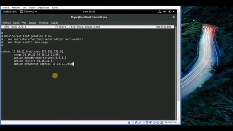Screen dimensions: 233x131
Task: Open terminal Buscar menu
Action: coord(32,23)
